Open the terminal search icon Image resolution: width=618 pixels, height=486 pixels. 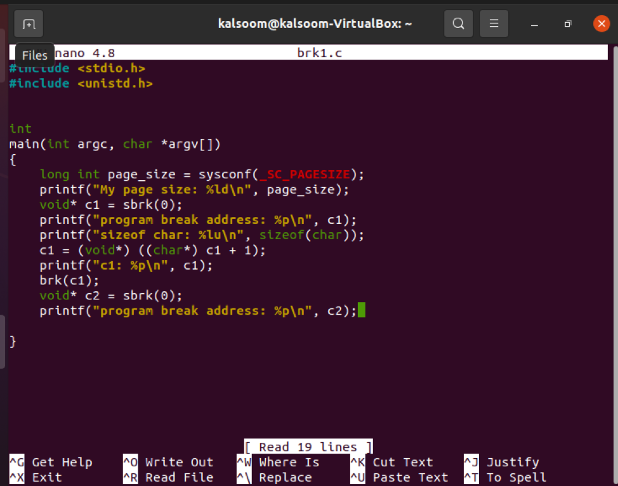tap(458, 23)
